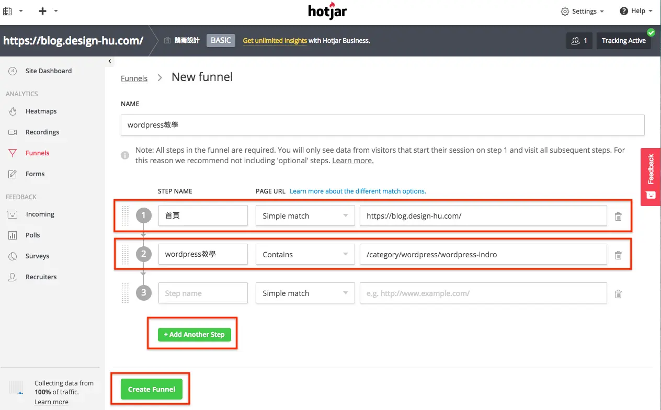Click the info icon beside the note
This screenshot has width=661, height=410.
point(125,155)
